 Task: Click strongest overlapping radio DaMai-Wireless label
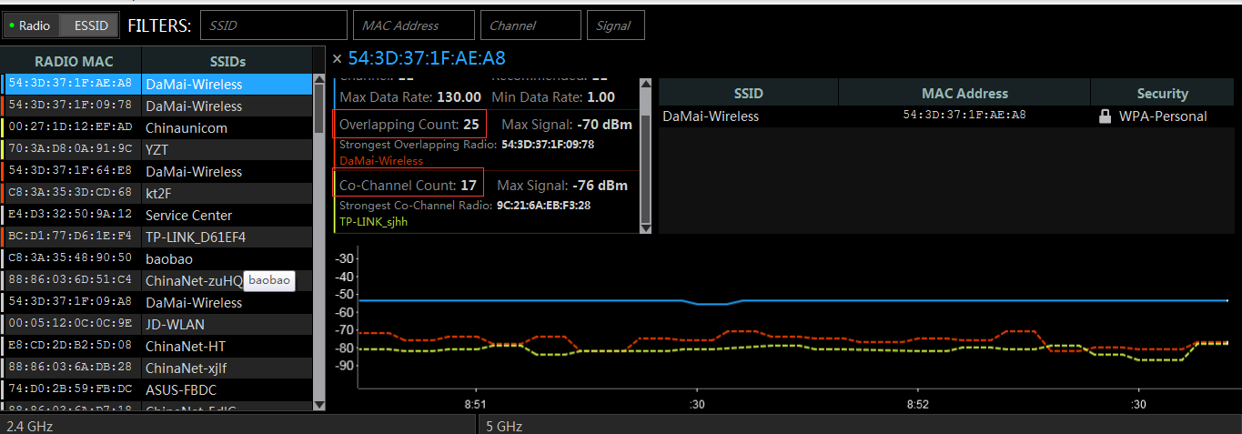pyautogui.click(x=381, y=160)
